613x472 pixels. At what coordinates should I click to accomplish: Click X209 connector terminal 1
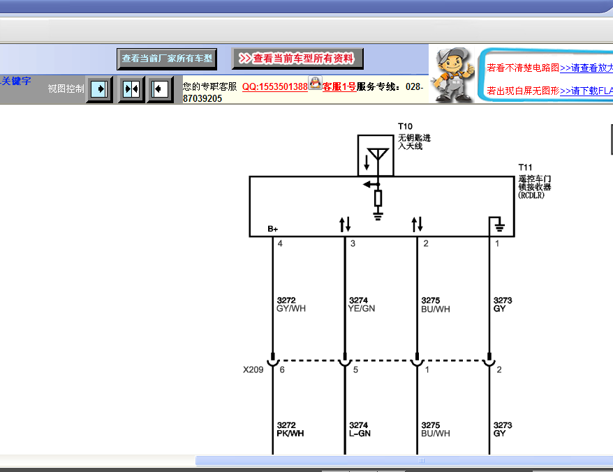[417, 360]
